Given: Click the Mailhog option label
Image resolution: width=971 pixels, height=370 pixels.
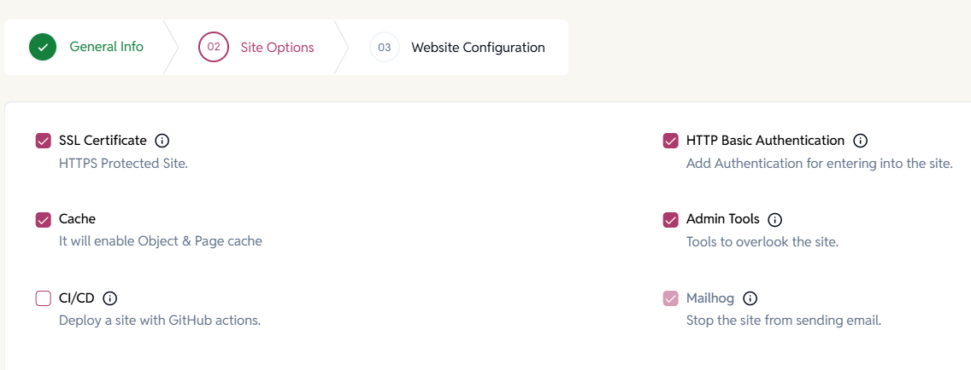Looking at the screenshot, I should [710, 298].
